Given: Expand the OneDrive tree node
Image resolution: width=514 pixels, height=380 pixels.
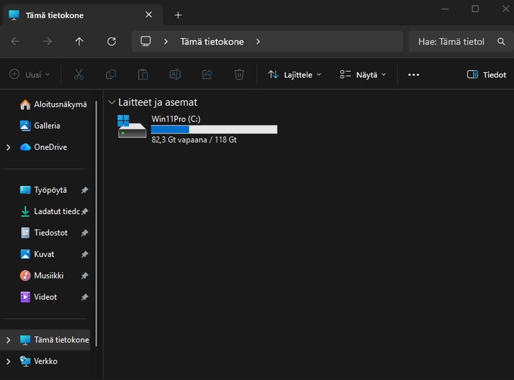Looking at the screenshot, I should point(8,147).
